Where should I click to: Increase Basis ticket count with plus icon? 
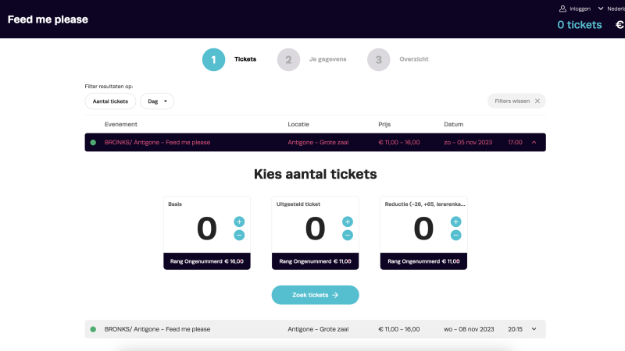click(x=239, y=222)
